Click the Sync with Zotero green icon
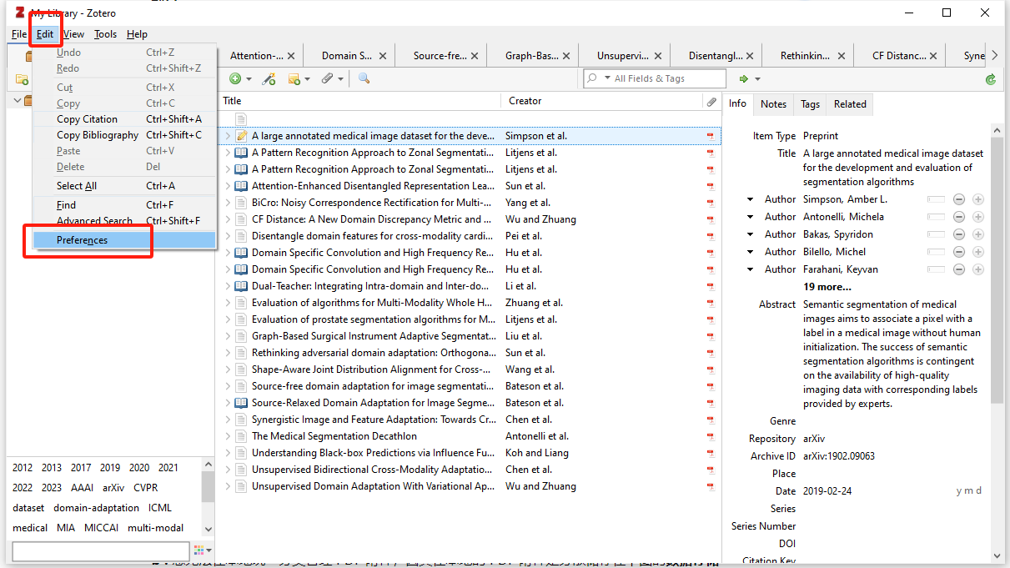 click(991, 79)
